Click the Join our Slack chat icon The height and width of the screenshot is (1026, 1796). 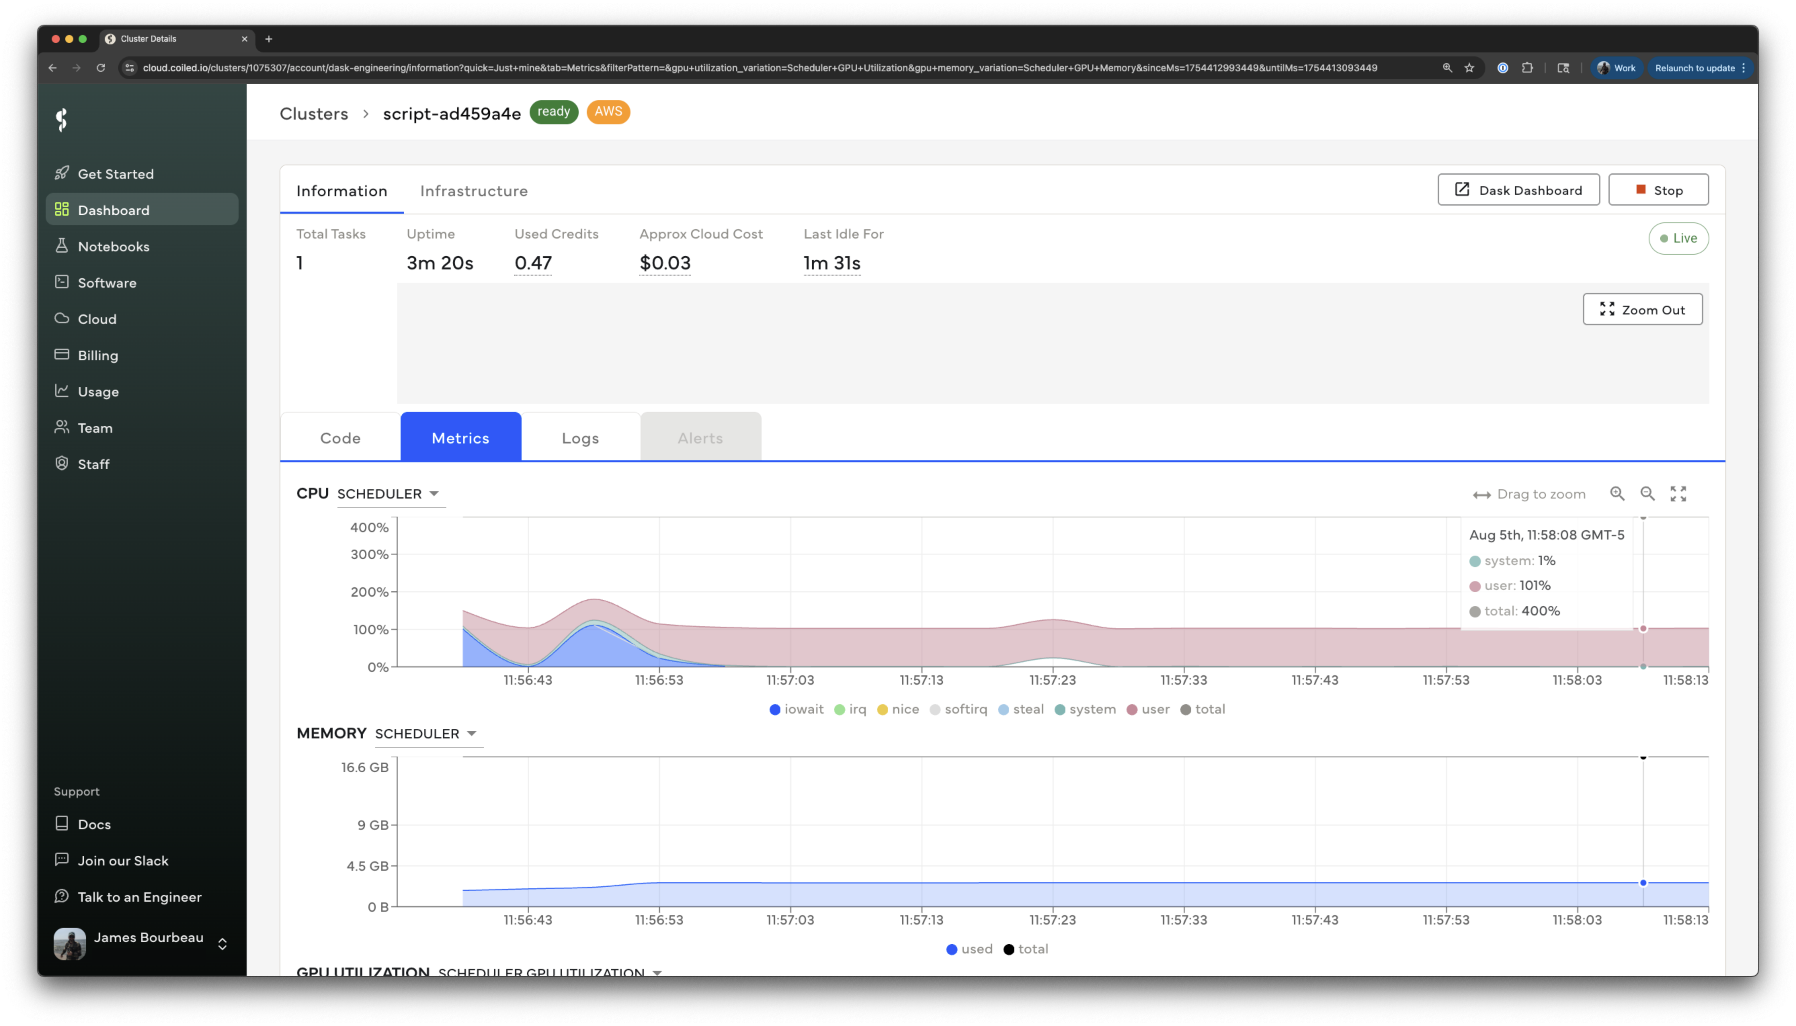tap(62, 860)
